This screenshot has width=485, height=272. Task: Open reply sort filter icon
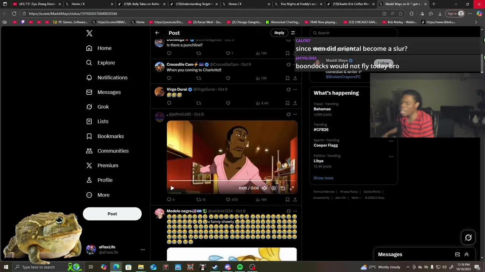[x=293, y=33]
